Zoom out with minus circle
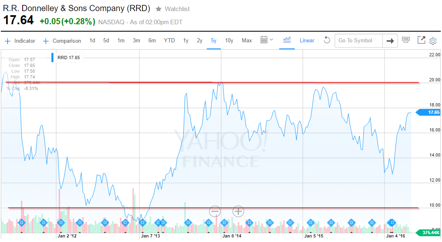This screenshot has height=242, width=442. [x=215, y=211]
